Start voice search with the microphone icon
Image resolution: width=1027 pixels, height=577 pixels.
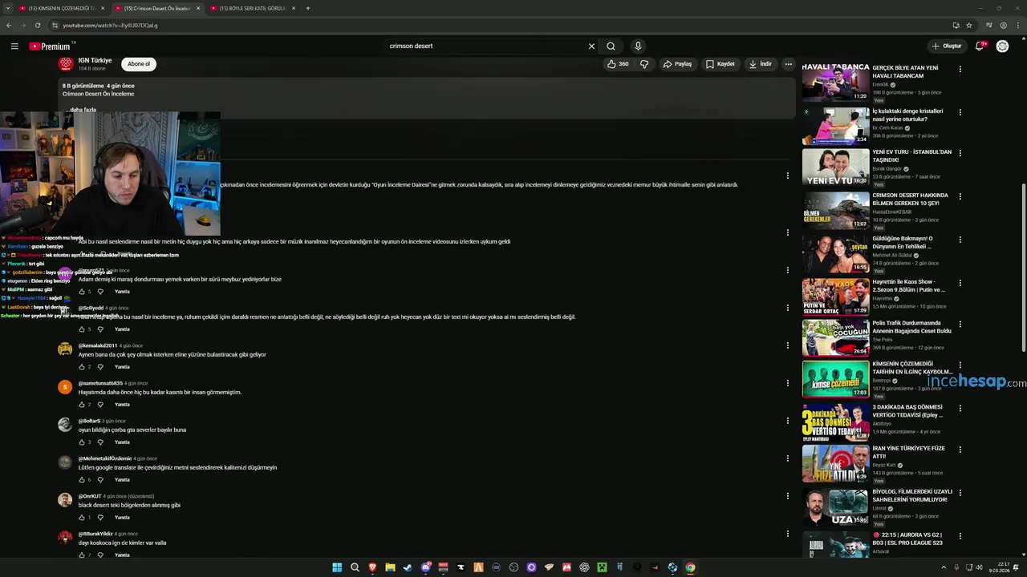(638, 46)
